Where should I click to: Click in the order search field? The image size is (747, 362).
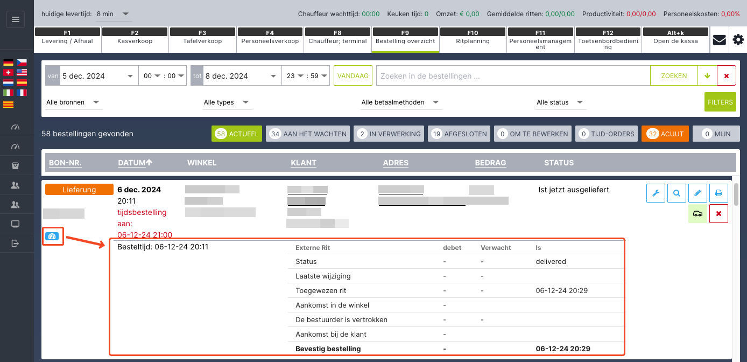[512, 76]
